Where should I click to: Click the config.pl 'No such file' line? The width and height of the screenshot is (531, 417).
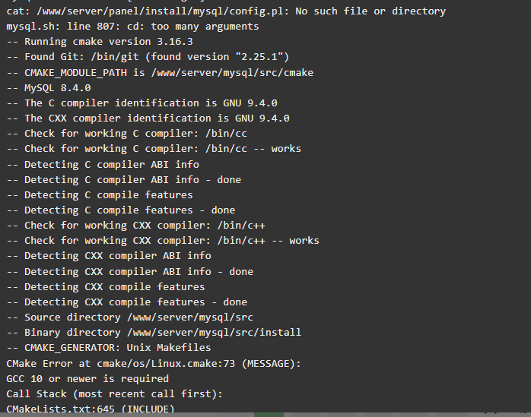tap(226, 11)
